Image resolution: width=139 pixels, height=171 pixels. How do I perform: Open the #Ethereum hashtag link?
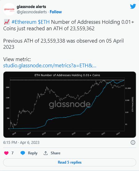(x=24, y=22)
